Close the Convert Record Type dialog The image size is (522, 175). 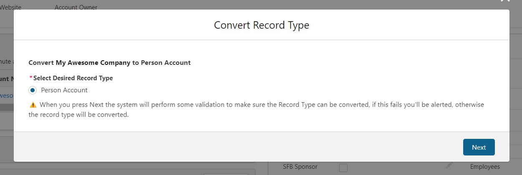(505, 1)
